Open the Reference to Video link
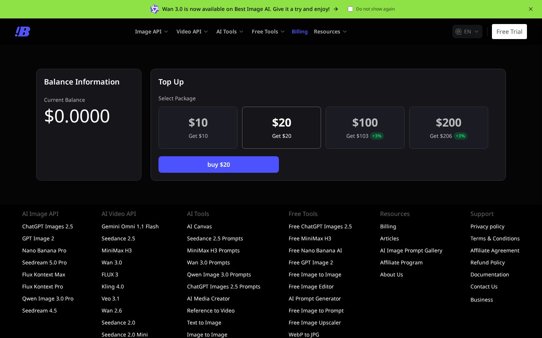542x338 pixels. (211, 311)
